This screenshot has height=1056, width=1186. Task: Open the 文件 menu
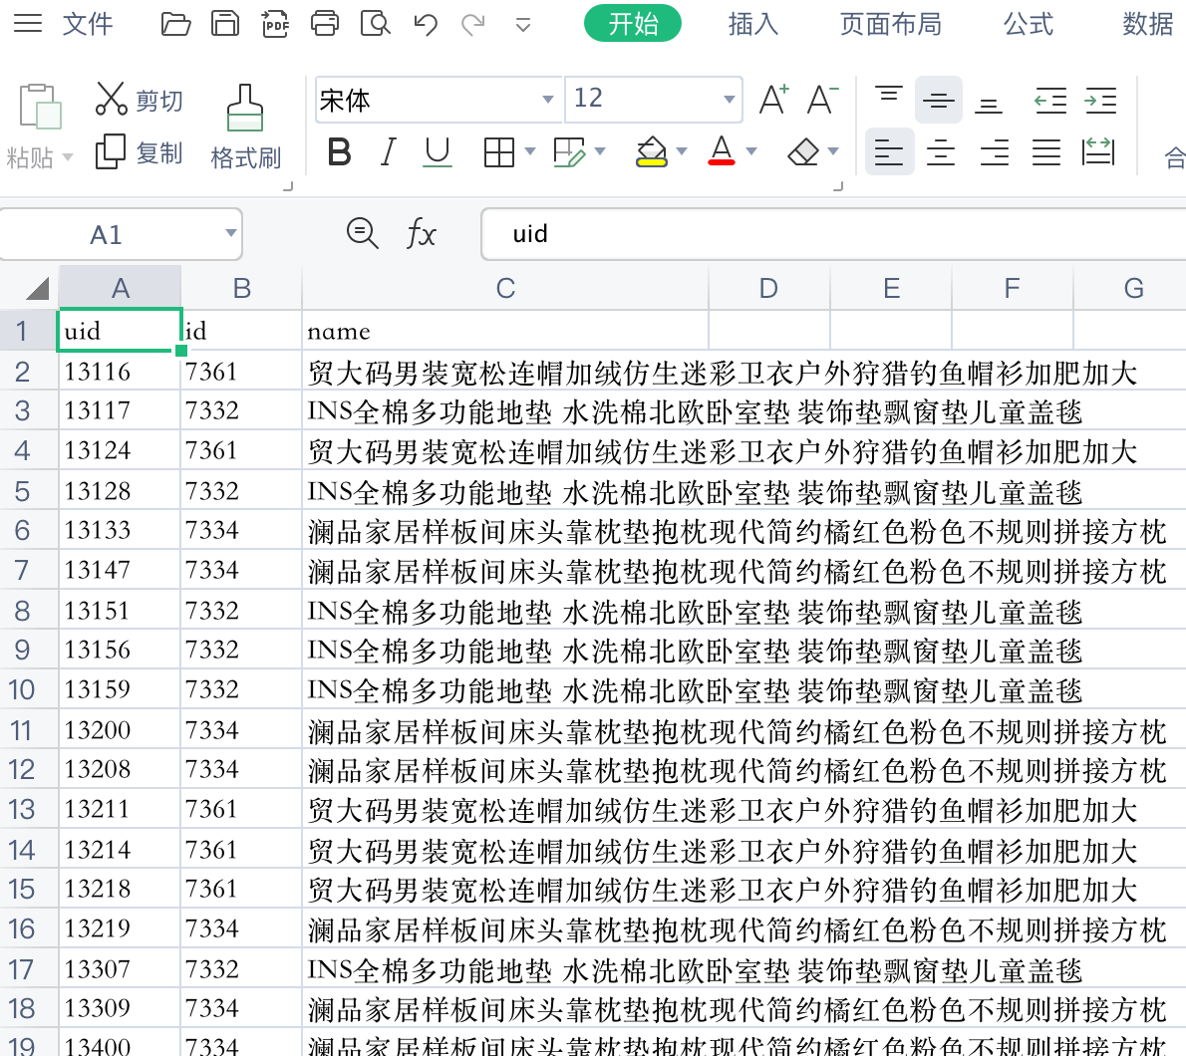(x=88, y=24)
